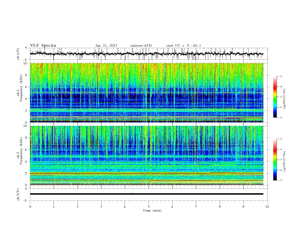
Task: Click the ch.1 spectrogram color scale bar
Action: click(x=275, y=97)
